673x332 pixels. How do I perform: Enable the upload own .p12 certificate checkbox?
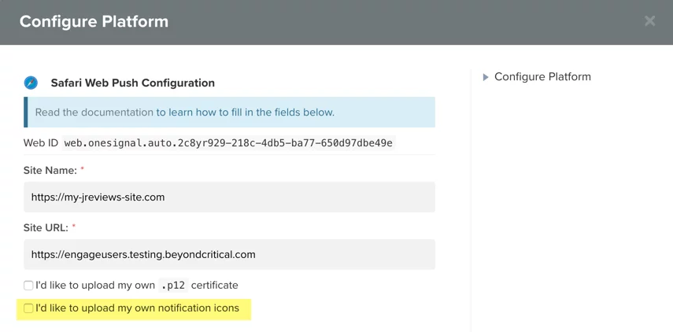(28, 286)
